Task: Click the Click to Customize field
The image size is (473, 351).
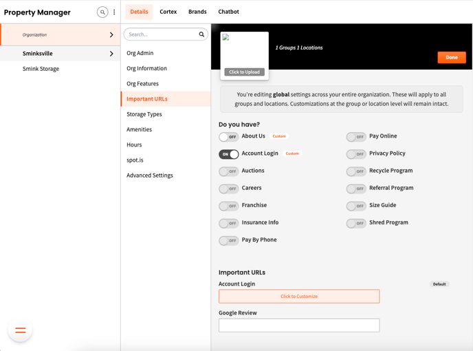Action: tap(299, 296)
